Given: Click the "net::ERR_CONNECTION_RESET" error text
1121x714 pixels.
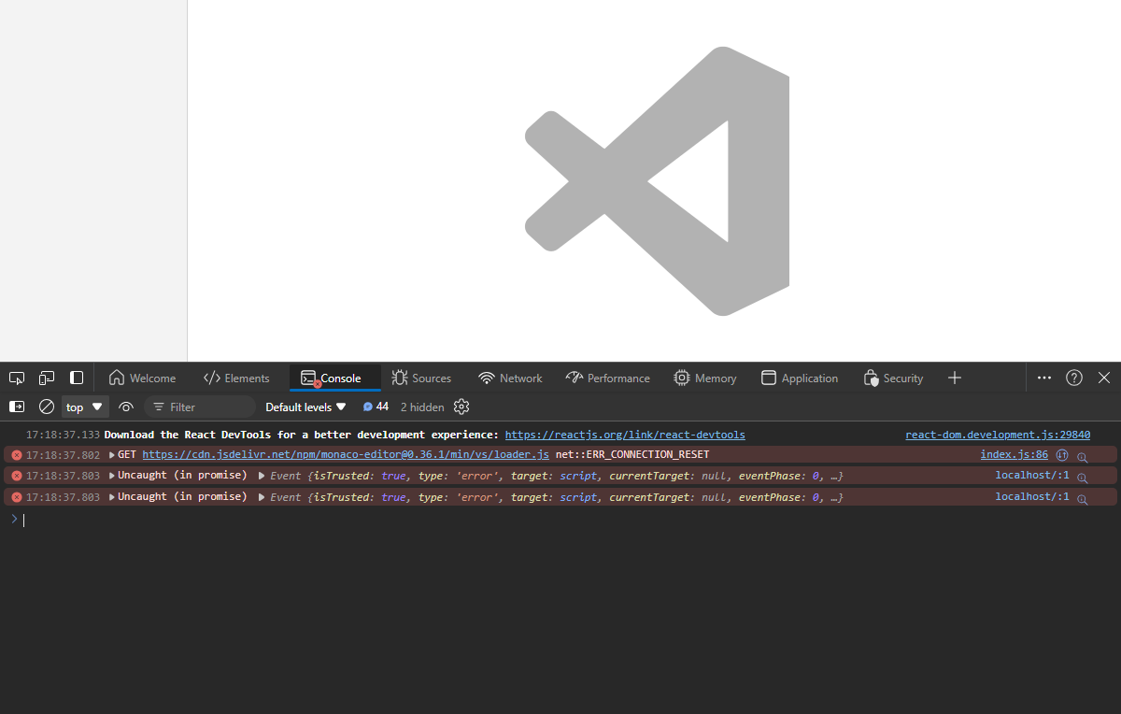Looking at the screenshot, I should tap(632, 455).
